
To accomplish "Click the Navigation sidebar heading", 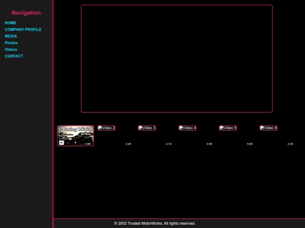I will [26, 13].
